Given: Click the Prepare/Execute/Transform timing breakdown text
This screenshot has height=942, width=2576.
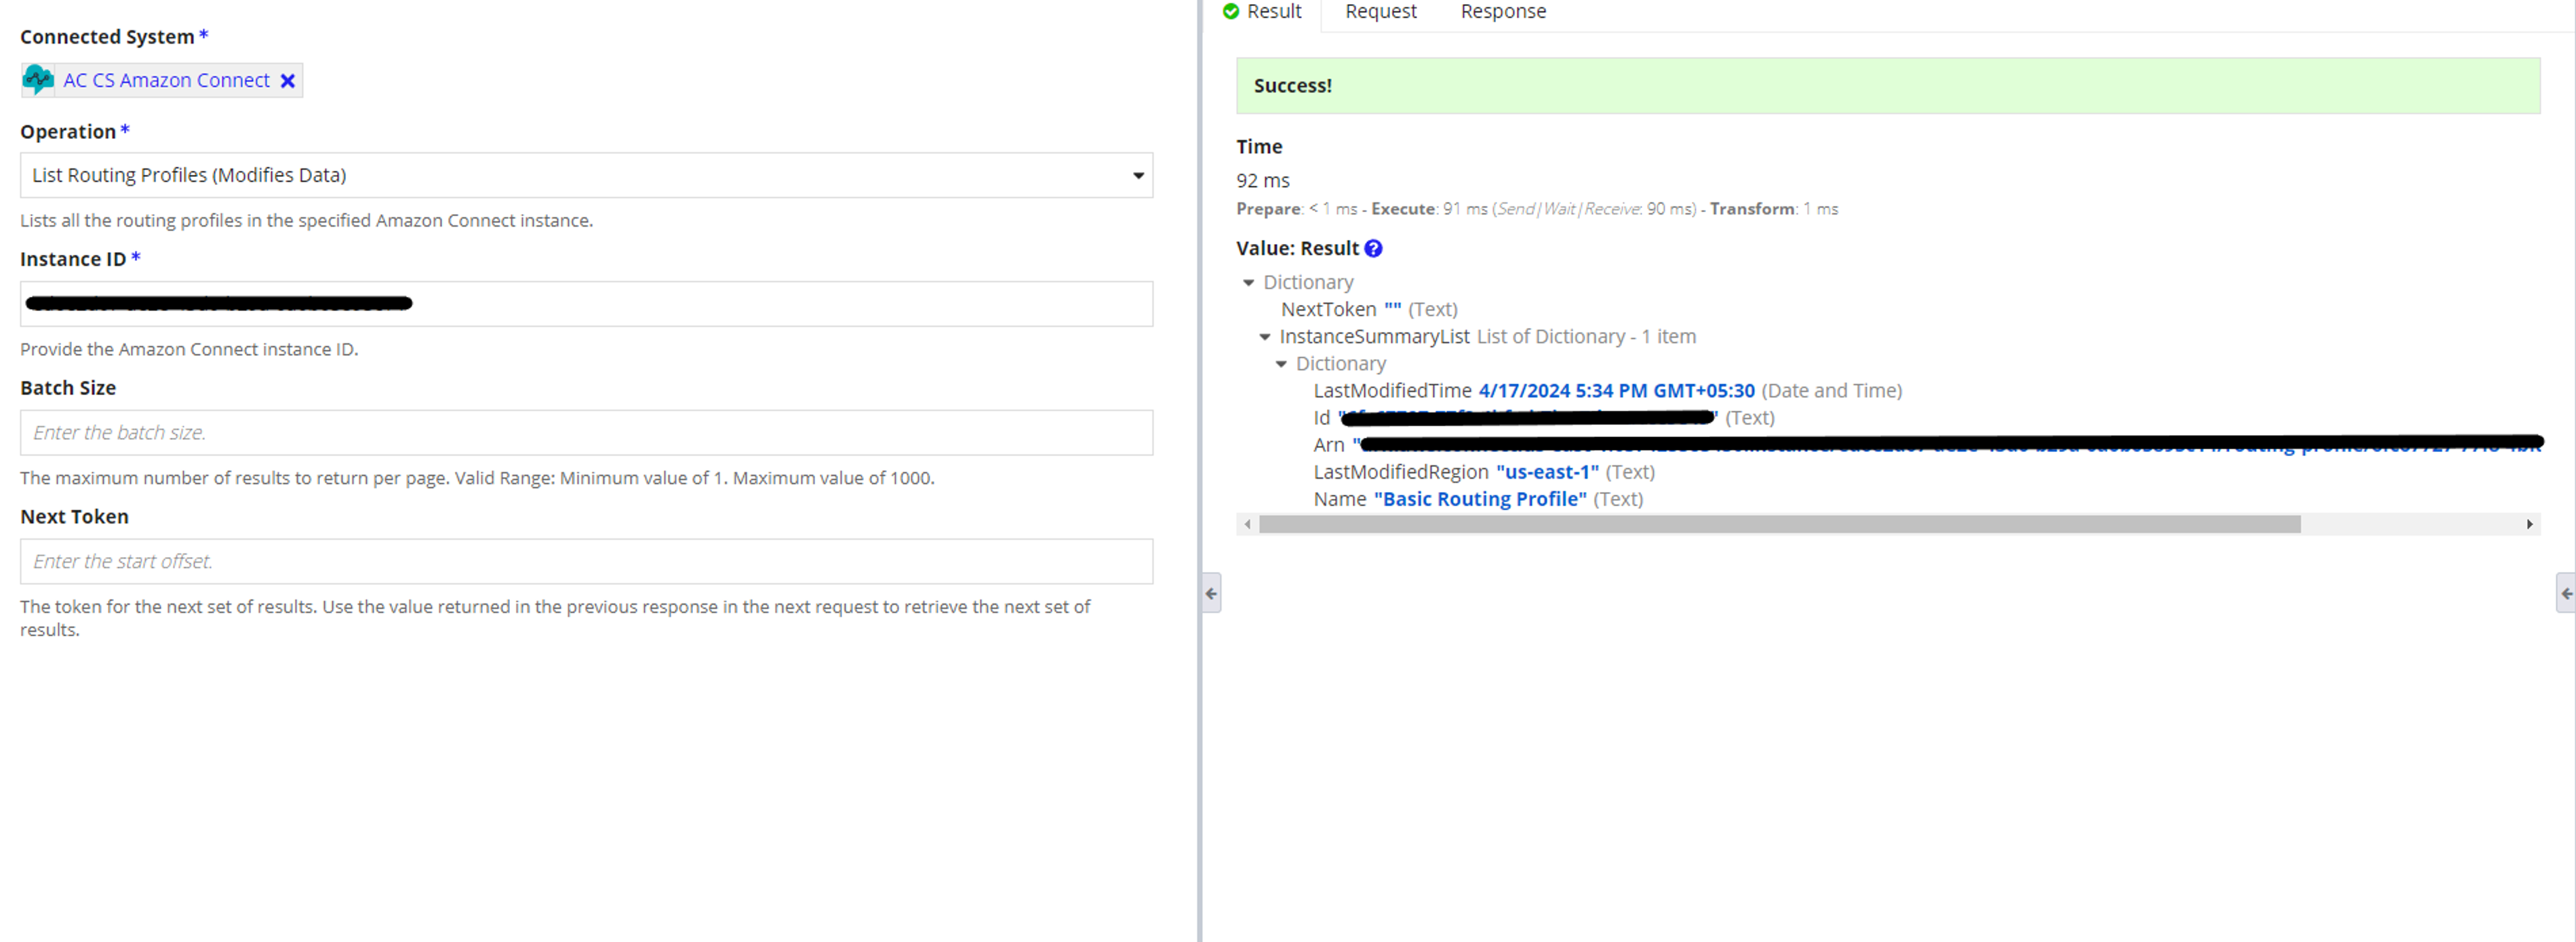Looking at the screenshot, I should (x=1537, y=209).
